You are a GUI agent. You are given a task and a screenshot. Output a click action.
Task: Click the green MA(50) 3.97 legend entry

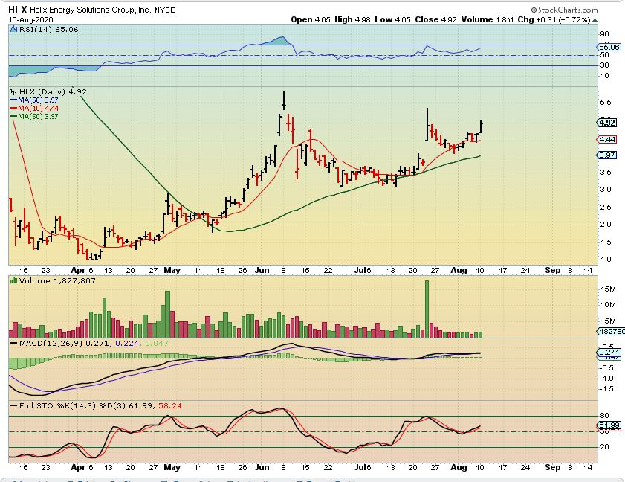[x=34, y=117]
